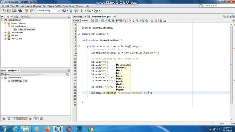
Task: Click the Stop Macro Recording icon
Action: [x=156, y=21]
